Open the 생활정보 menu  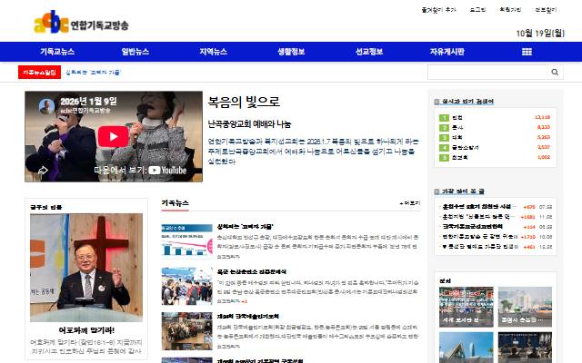291,52
